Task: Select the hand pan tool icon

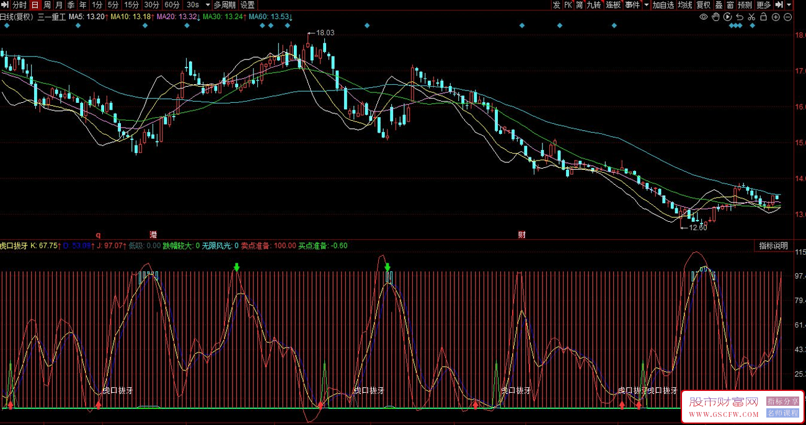Action: coord(716,17)
